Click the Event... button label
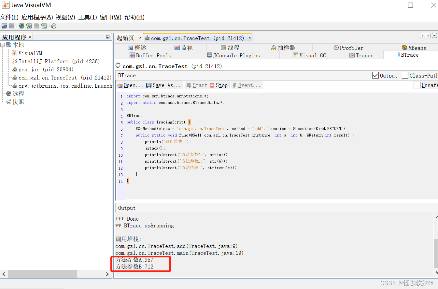The height and width of the screenshot is (289, 438). tap(249, 85)
